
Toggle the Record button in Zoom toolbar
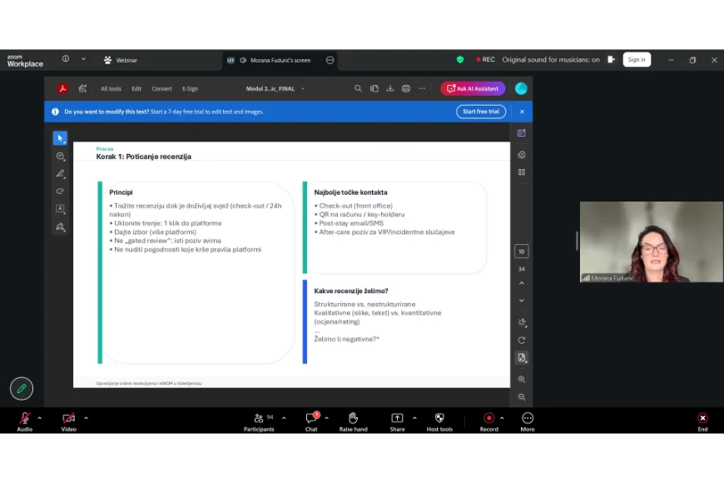pyautogui.click(x=488, y=419)
